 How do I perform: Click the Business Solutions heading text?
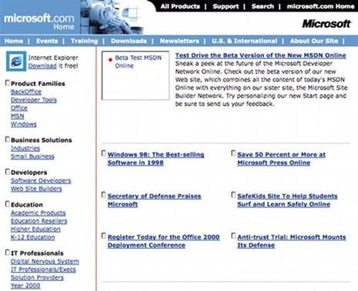coord(42,141)
